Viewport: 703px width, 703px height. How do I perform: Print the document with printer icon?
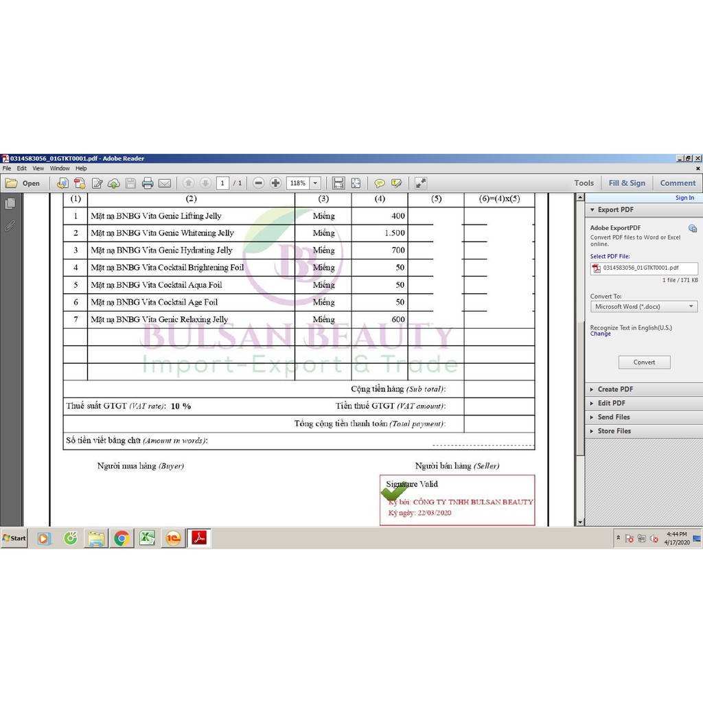pyautogui.click(x=148, y=183)
